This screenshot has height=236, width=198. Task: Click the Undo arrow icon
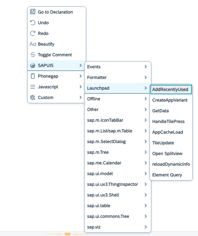33,23
